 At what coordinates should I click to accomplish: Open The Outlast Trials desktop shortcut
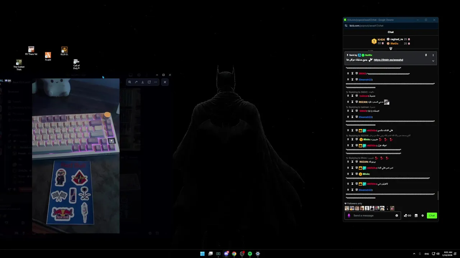19,65
